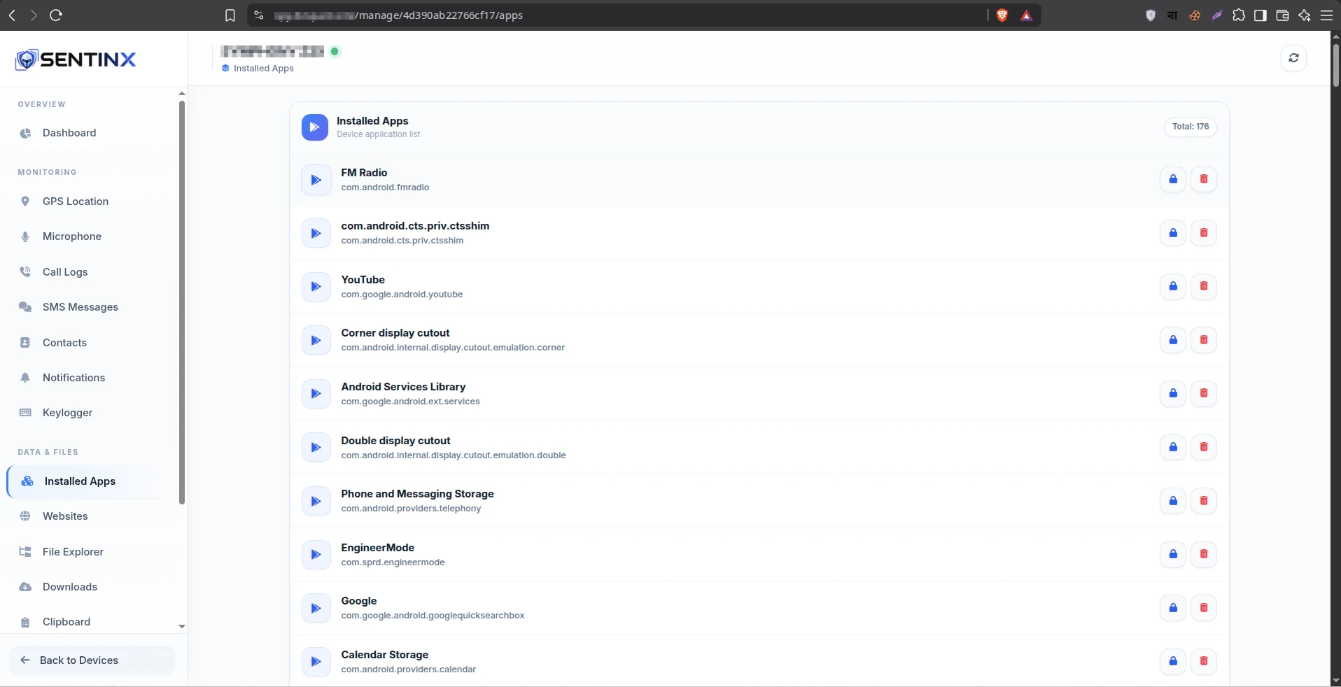The image size is (1341, 687).
Task: Click play icon for Android Services Library
Action: (x=316, y=394)
